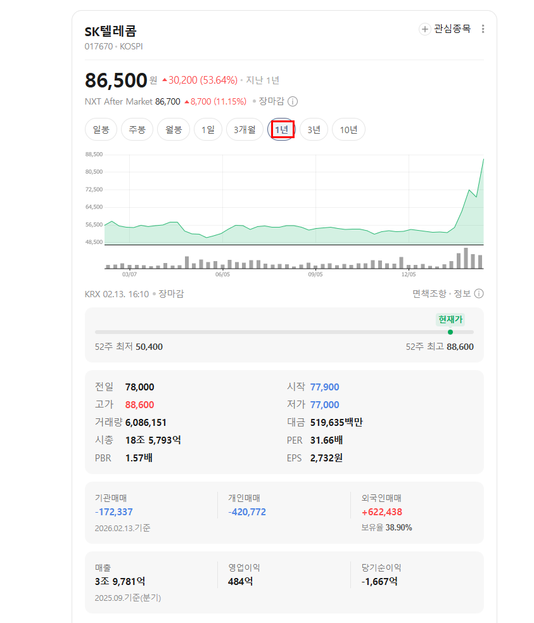Click the PBR 1.57배 value

[139, 458]
